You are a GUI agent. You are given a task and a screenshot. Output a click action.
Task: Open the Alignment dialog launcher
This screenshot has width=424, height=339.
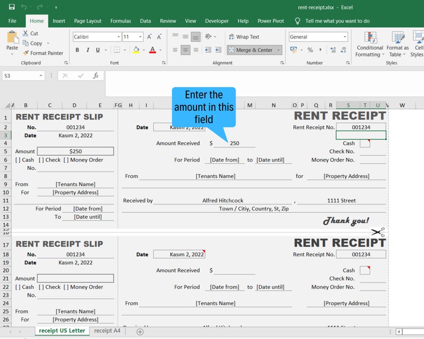[x=282, y=62]
